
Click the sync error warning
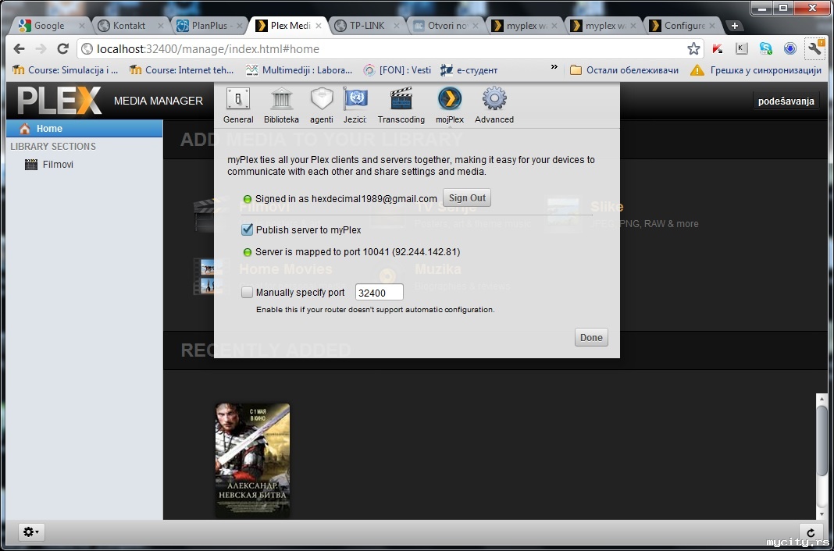point(756,70)
